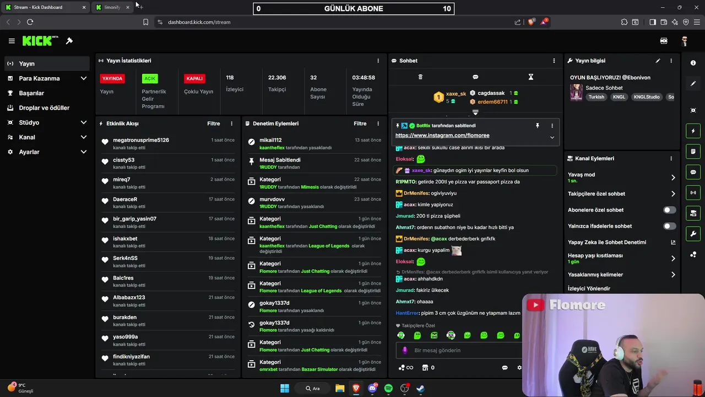Collapse the leaderboard arrow below xaxe_sk
Image resolution: width=705 pixels, height=397 pixels.
[475, 112]
